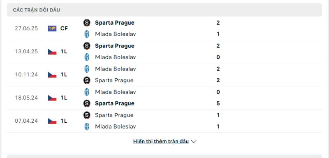Open Sparta Prague name in 10.11.24 match
The height and width of the screenshot is (158, 329).
click(114, 80)
